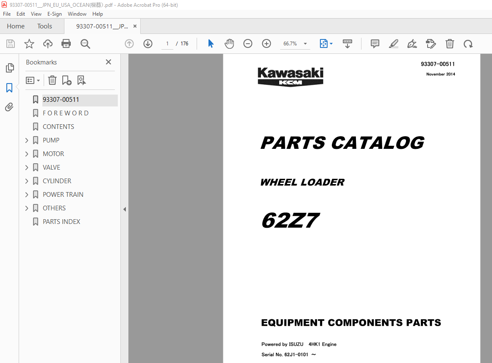Open the File menu
This screenshot has width=492, height=363.
coord(7,14)
